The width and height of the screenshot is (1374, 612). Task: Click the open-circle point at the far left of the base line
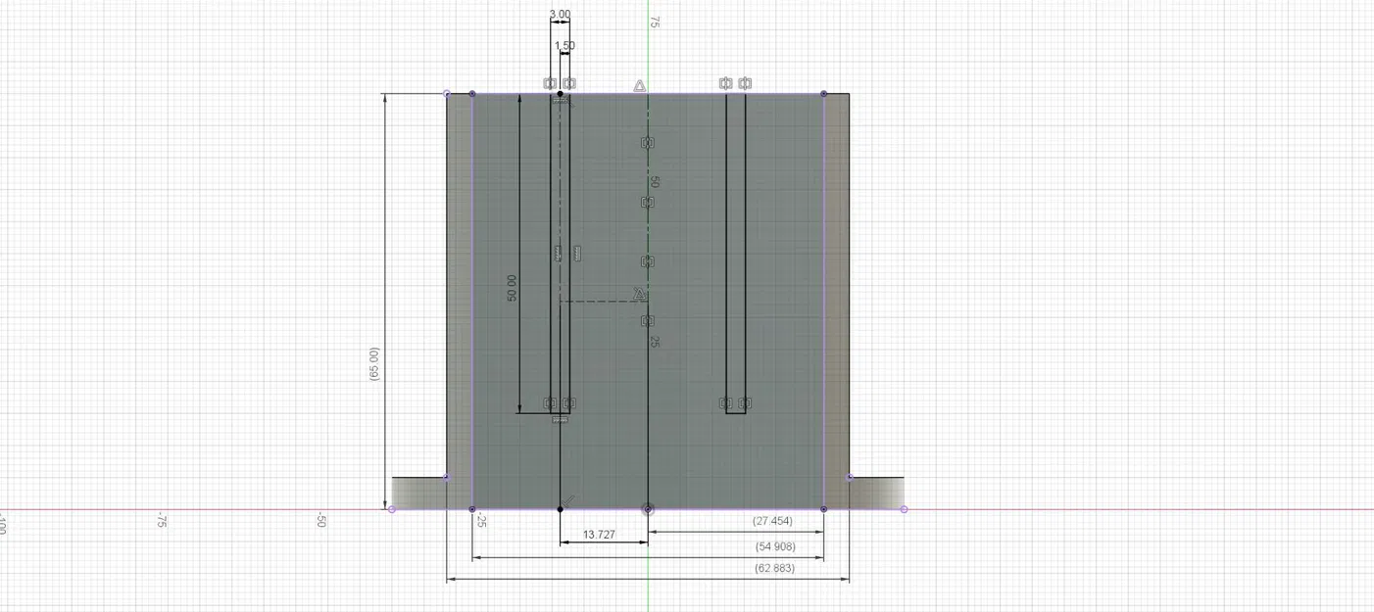(x=392, y=509)
